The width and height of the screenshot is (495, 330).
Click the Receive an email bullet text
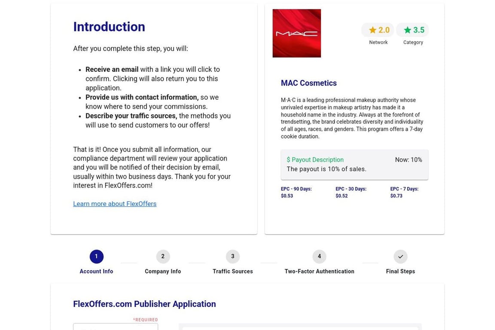(x=112, y=70)
